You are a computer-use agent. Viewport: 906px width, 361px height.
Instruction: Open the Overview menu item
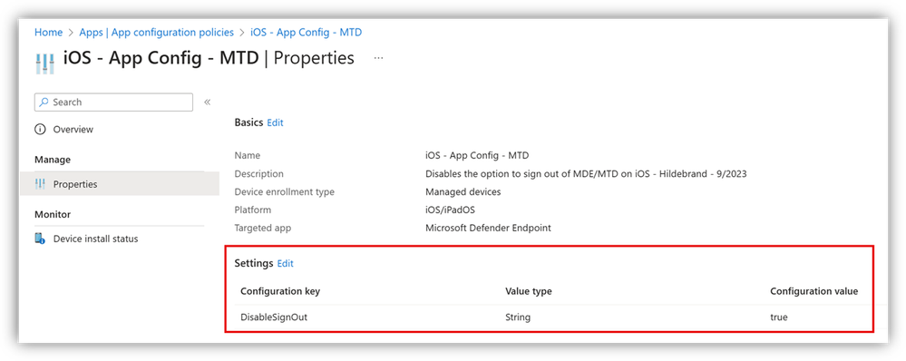click(73, 130)
